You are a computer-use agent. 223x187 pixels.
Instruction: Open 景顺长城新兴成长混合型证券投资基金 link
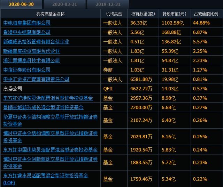[43, 107]
